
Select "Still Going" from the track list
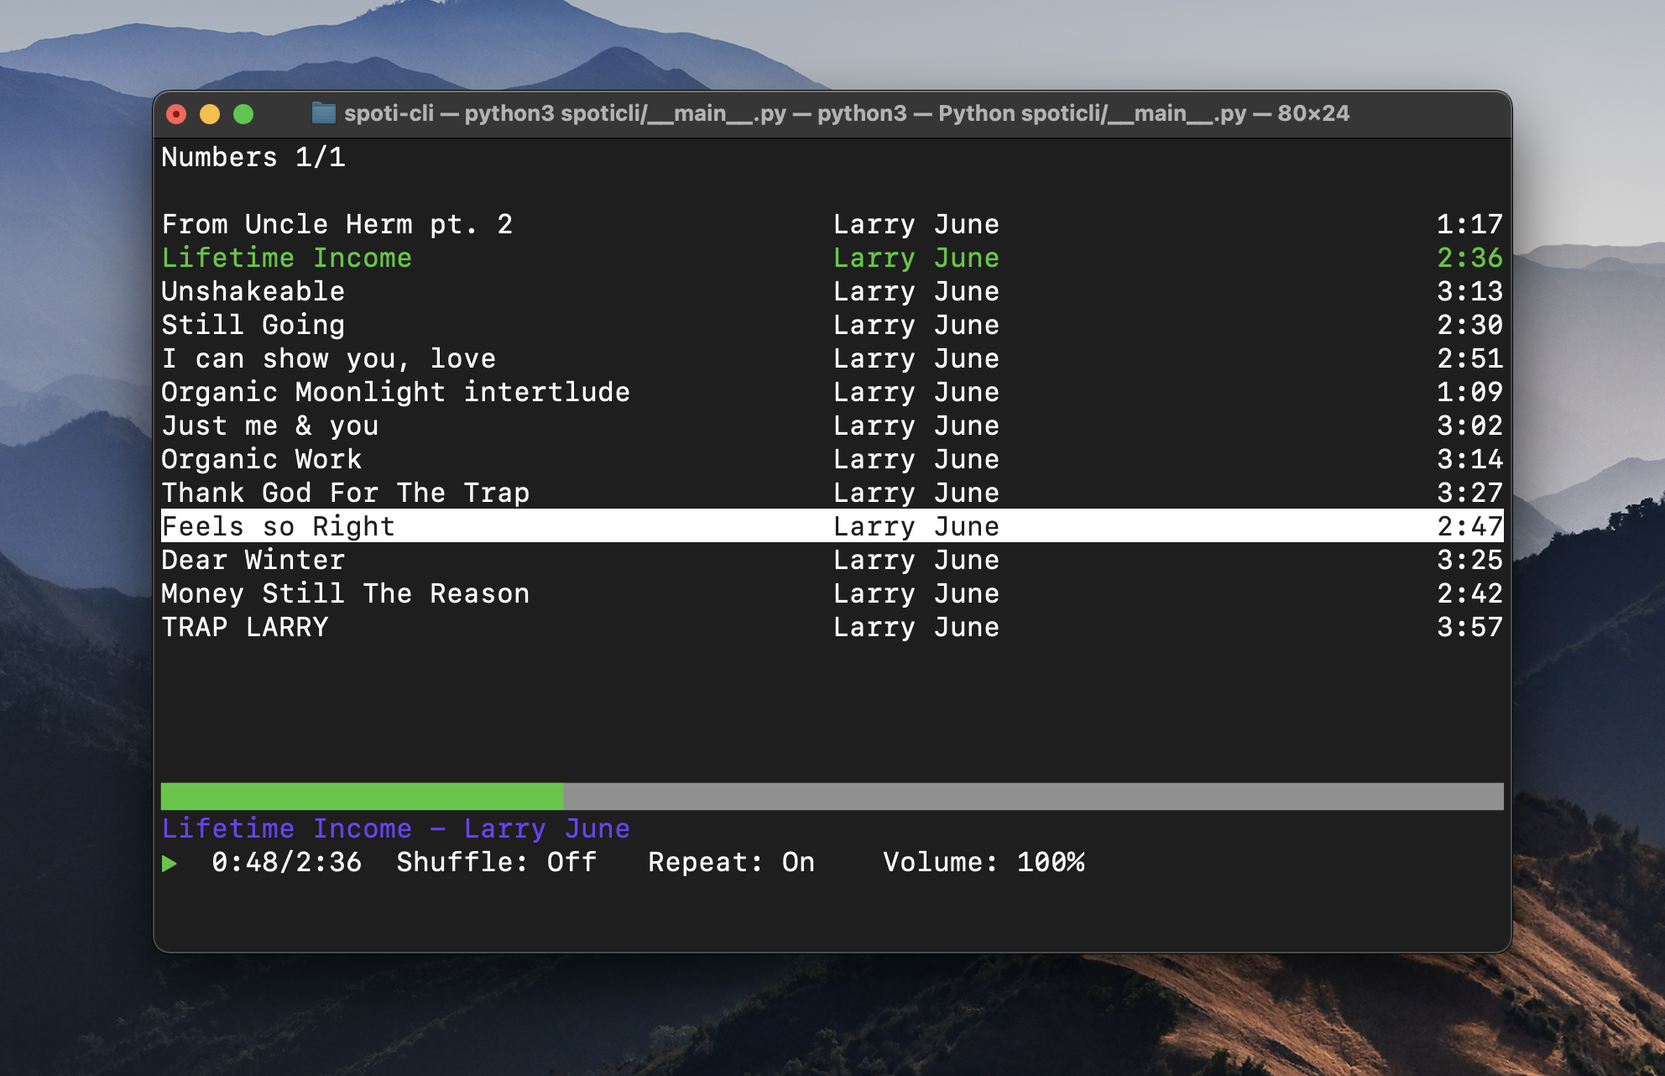click(253, 325)
